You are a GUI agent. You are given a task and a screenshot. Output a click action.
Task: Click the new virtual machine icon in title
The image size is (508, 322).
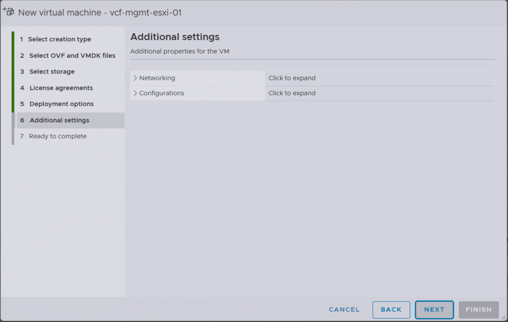[8, 11]
